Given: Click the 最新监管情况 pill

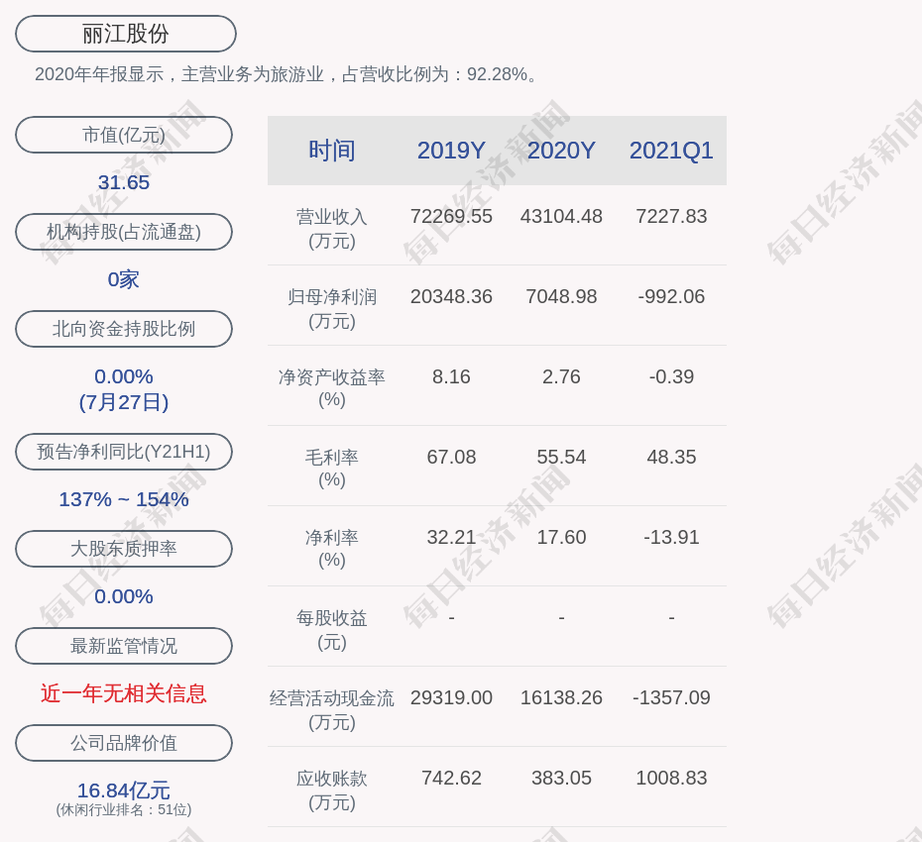Looking at the screenshot, I should [x=124, y=646].
